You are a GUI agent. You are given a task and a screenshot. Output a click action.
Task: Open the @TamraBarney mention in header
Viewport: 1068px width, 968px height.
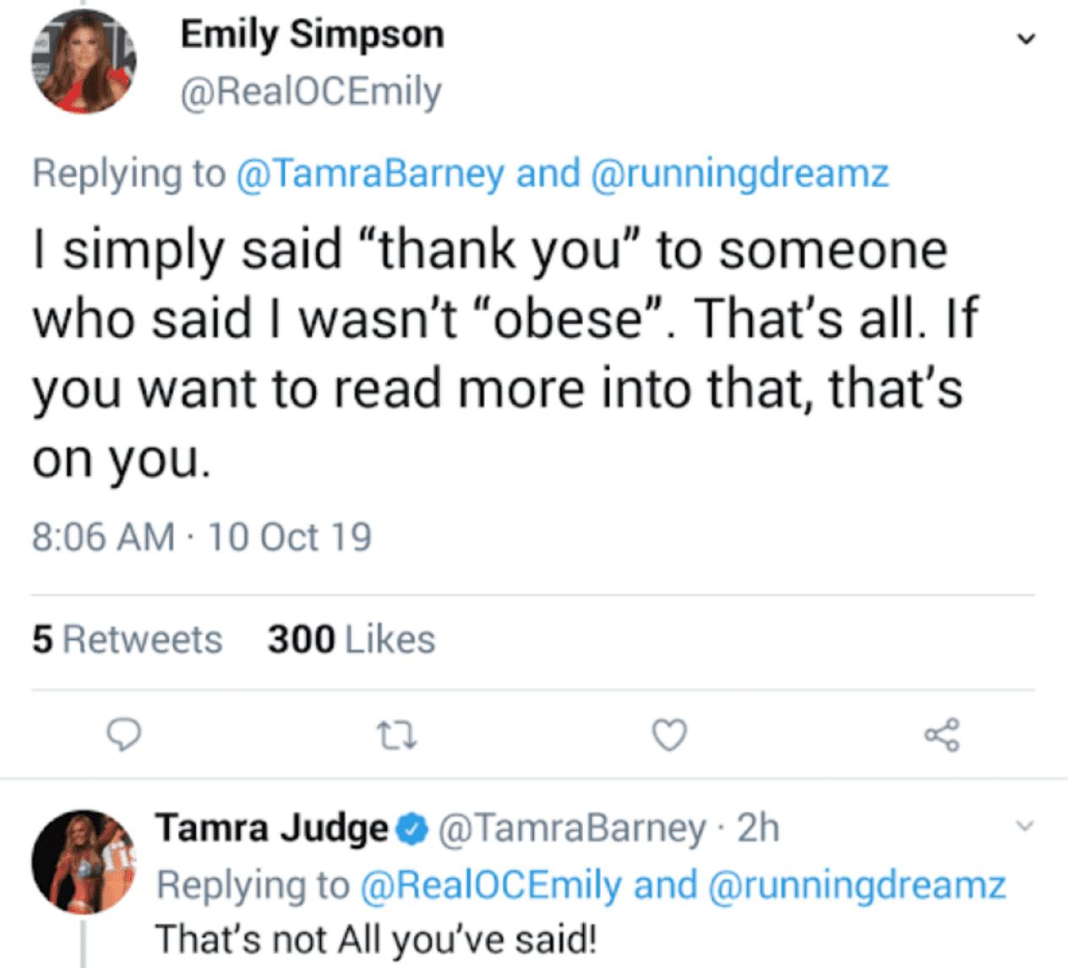370,173
